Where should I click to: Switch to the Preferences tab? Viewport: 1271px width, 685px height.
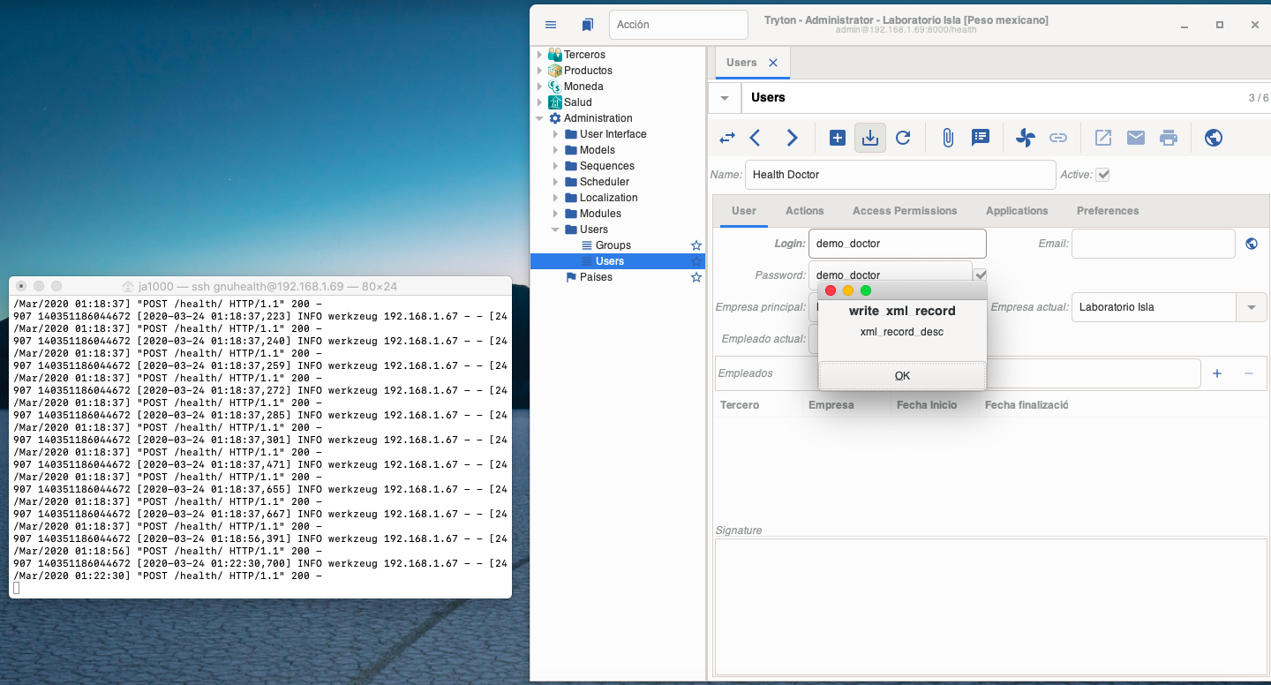(x=1108, y=211)
